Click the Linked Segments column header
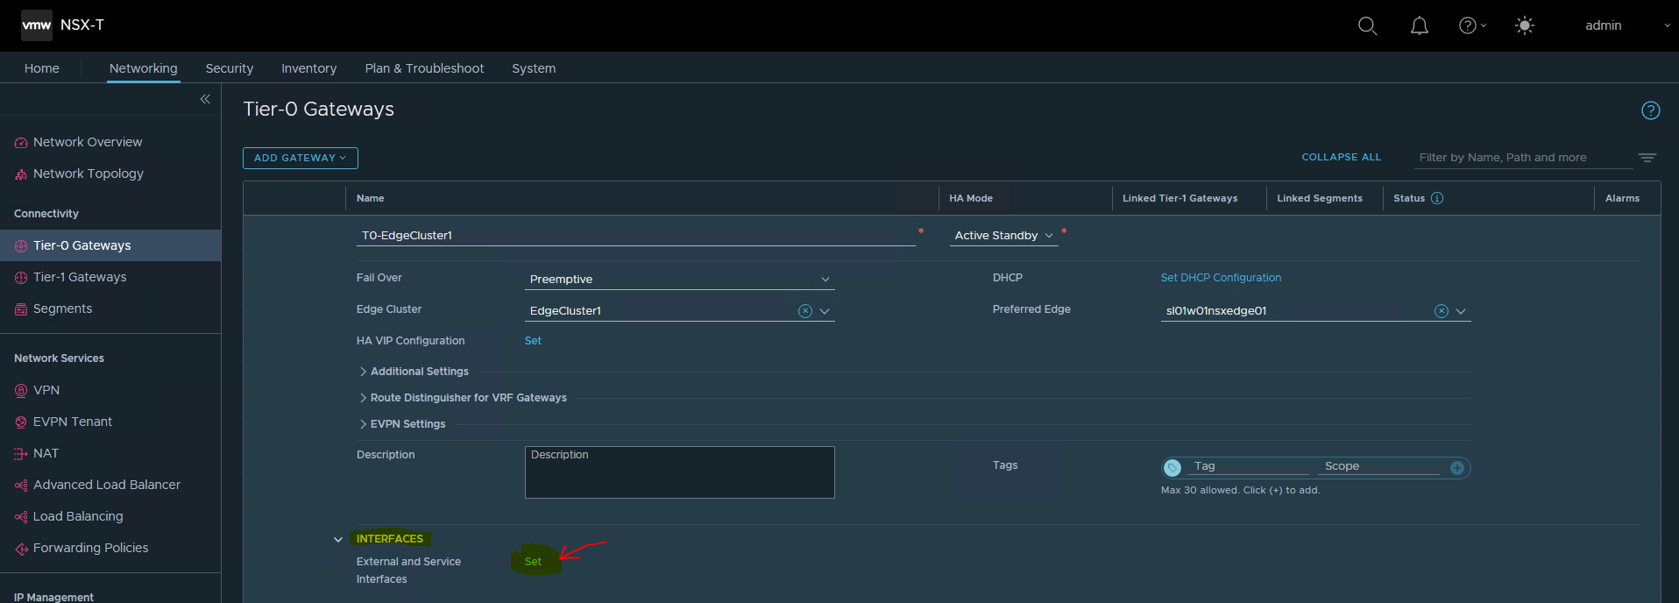Image resolution: width=1679 pixels, height=603 pixels. coord(1320,198)
